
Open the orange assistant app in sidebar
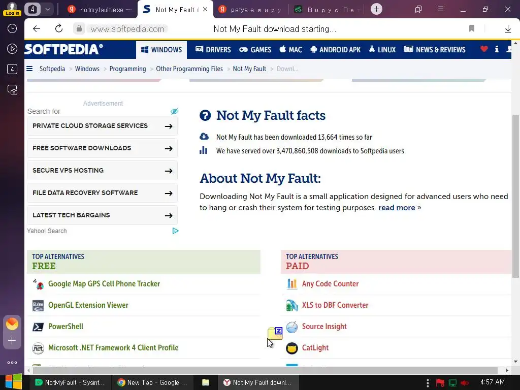[12, 323]
